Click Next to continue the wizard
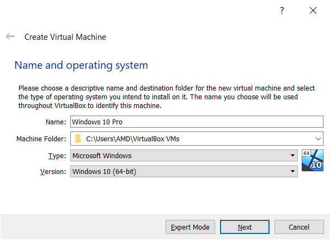 245,227
